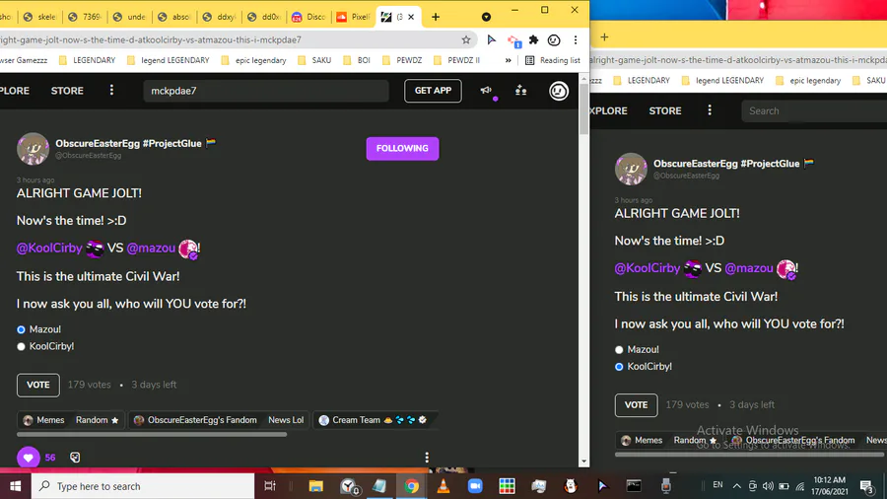Open VLC media player from the taskbar
The height and width of the screenshot is (499, 887).
pos(443,486)
